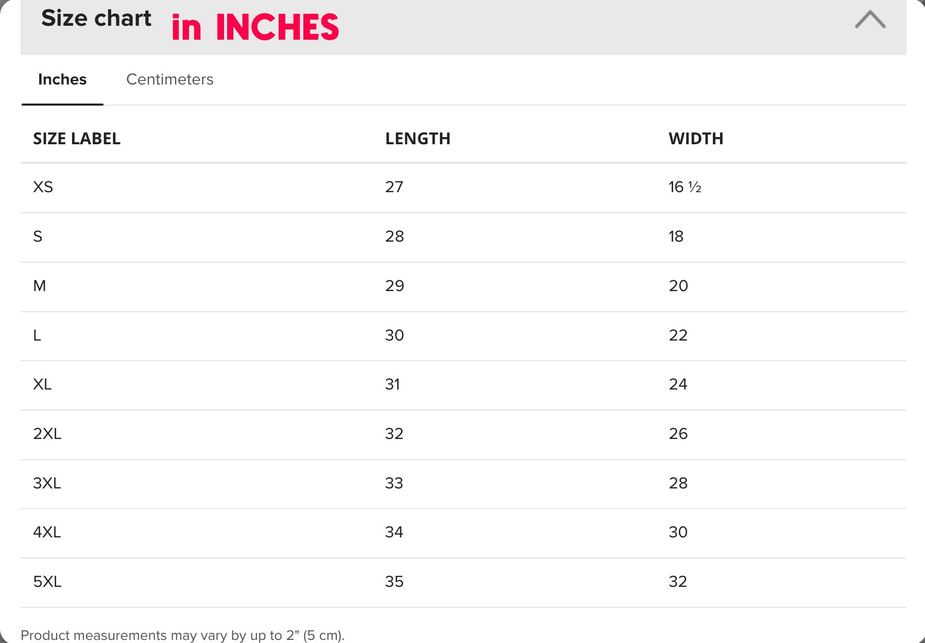Click the 5XL size label

[47, 582]
